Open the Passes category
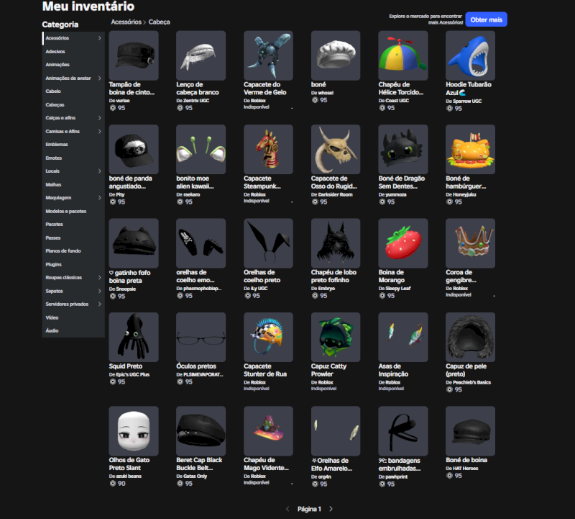Viewport: 575px width, 519px height. (73, 238)
